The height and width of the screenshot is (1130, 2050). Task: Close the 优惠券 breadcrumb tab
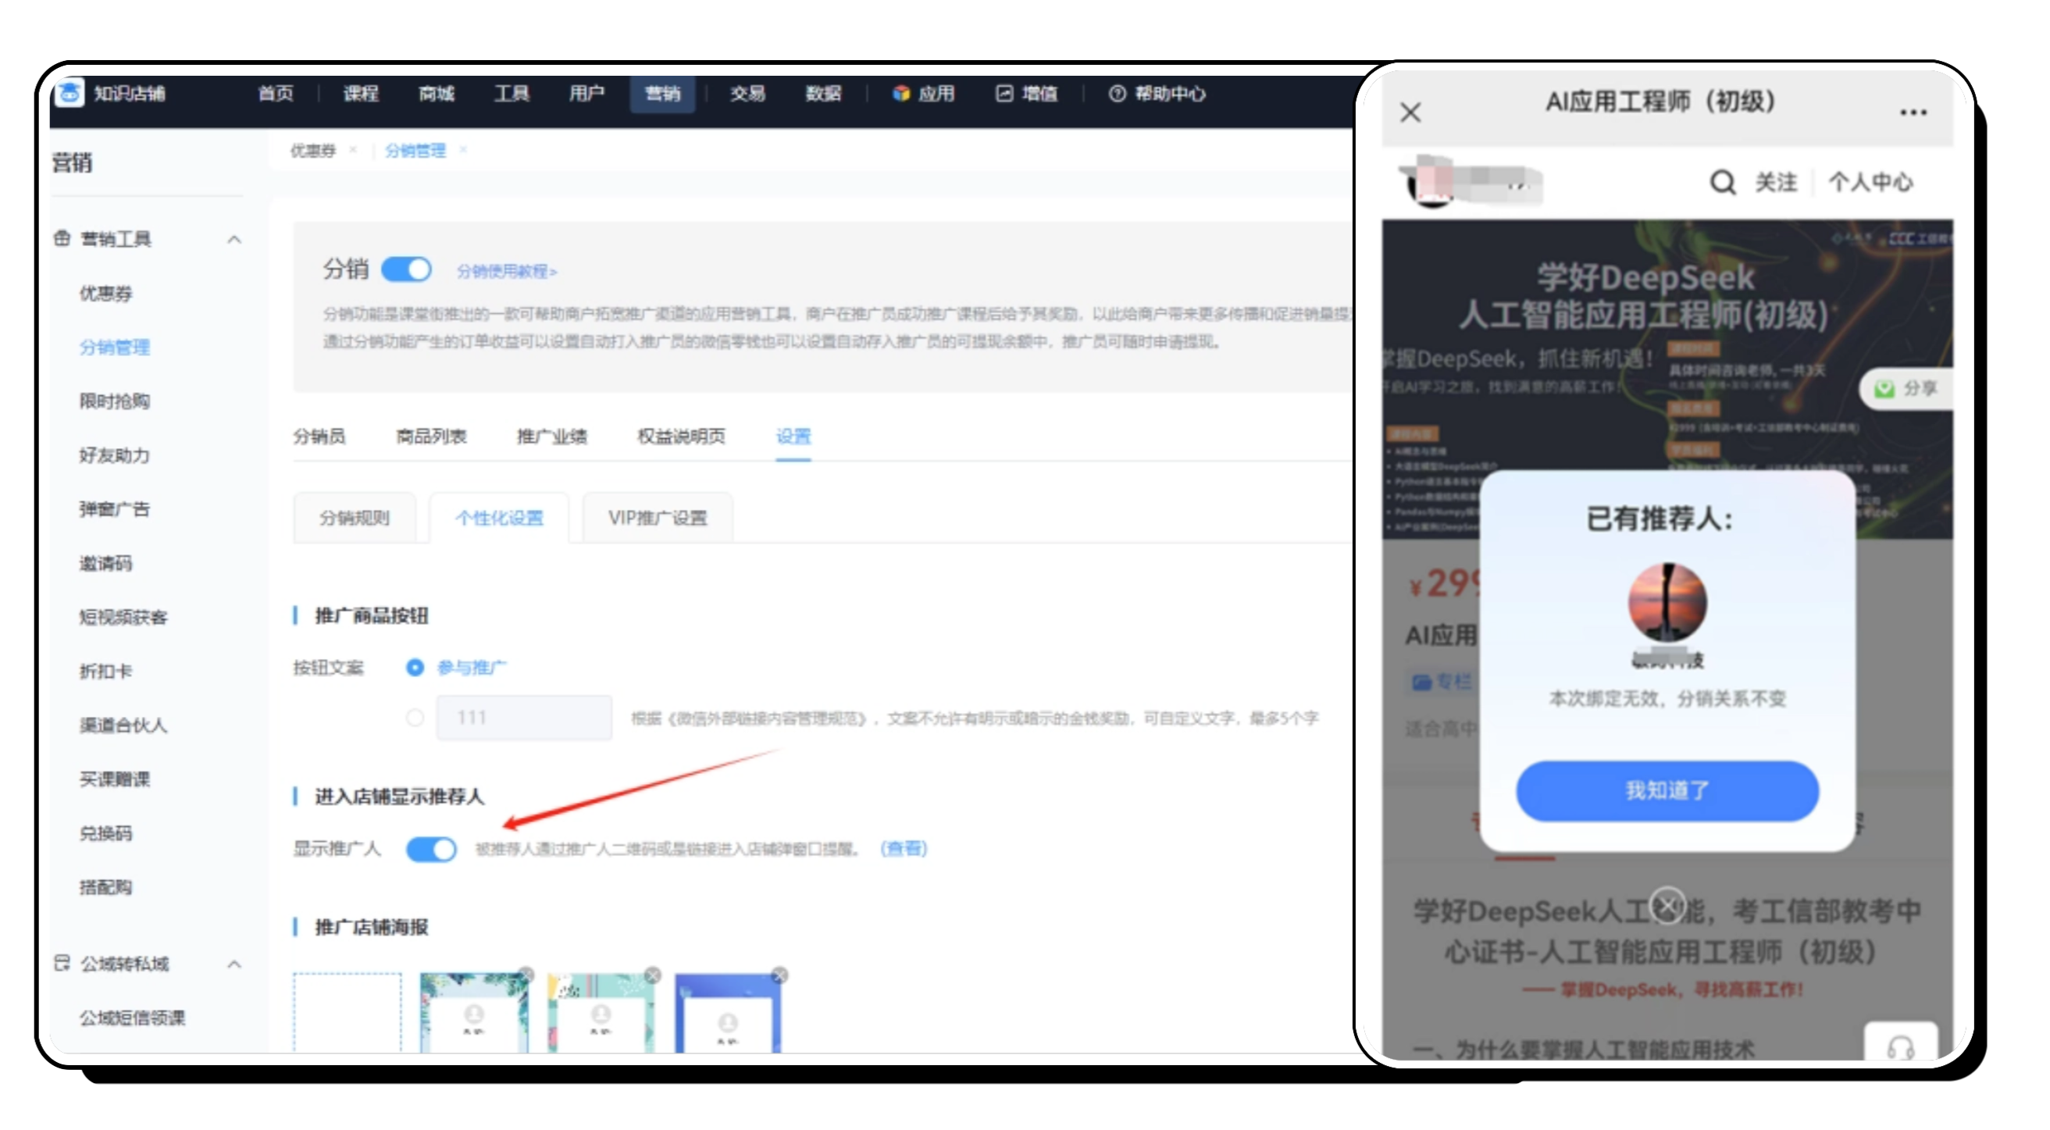(352, 150)
